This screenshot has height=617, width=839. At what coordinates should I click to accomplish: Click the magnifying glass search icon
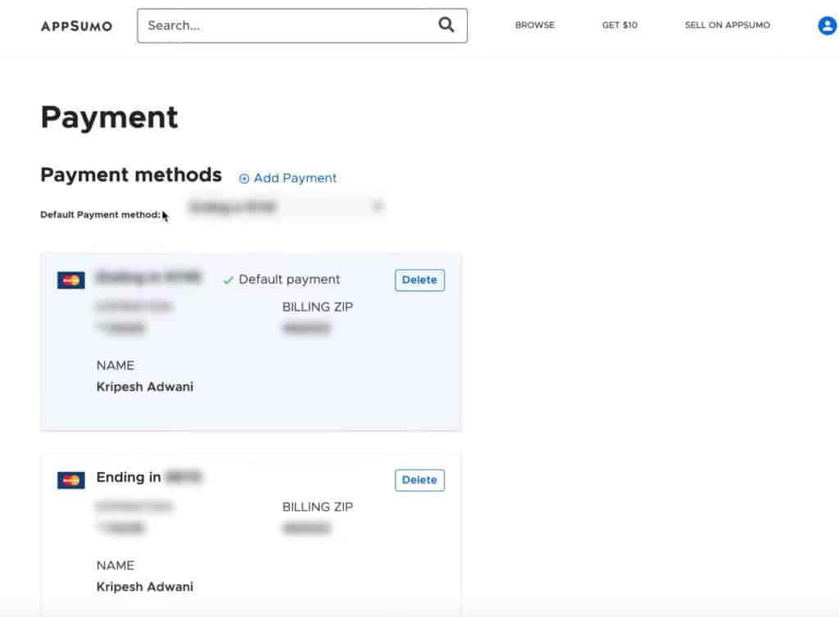pos(446,25)
